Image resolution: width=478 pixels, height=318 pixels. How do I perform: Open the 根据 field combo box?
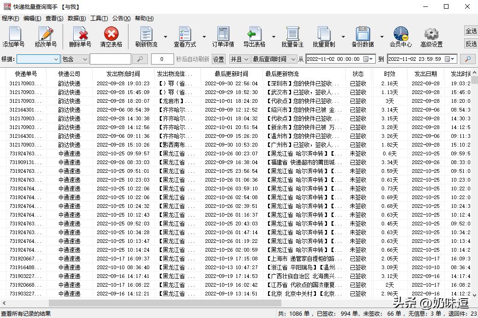[38, 59]
